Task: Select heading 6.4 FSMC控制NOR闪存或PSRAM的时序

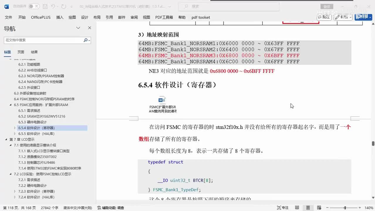Action: 44,99
